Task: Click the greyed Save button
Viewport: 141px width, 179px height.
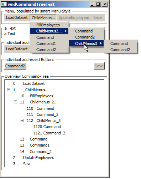Action: [x=99, y=66]
